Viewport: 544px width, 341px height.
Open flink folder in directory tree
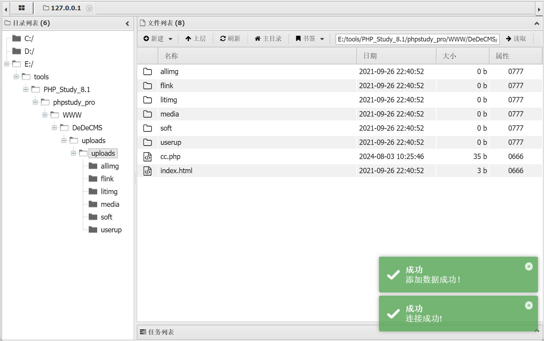pyautogui.click(x=107, y=179)
